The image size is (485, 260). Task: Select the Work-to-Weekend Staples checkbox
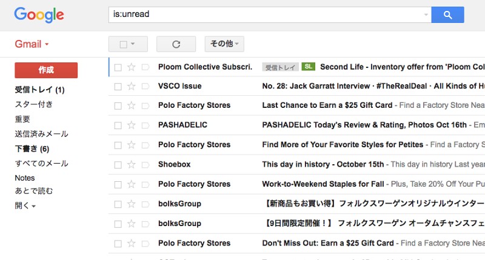pyautogui.click(x=118, y=185)
